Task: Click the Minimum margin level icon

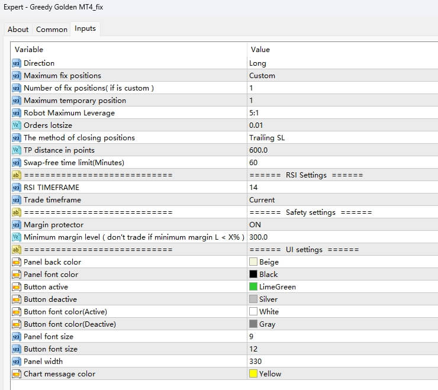Action: (x=17, y=237)
